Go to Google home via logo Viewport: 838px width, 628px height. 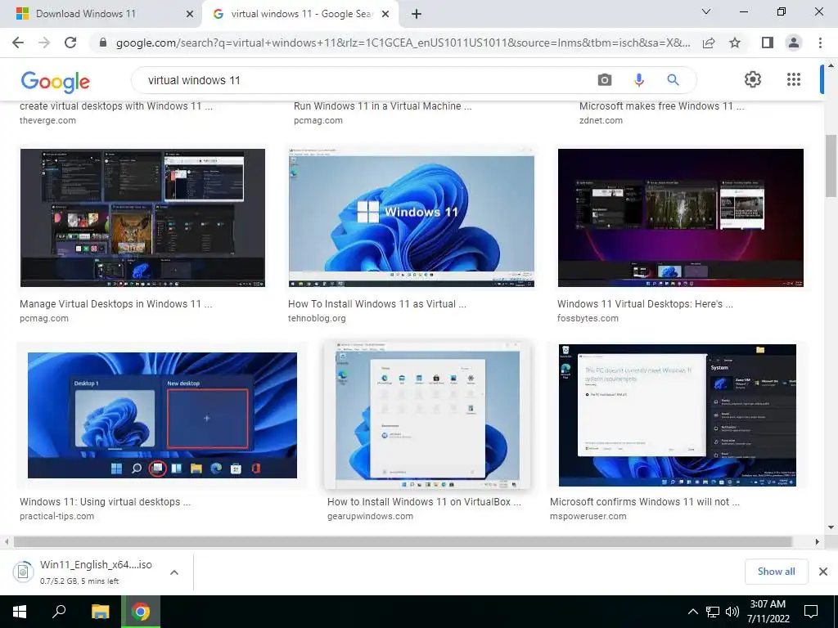[55, 82]
